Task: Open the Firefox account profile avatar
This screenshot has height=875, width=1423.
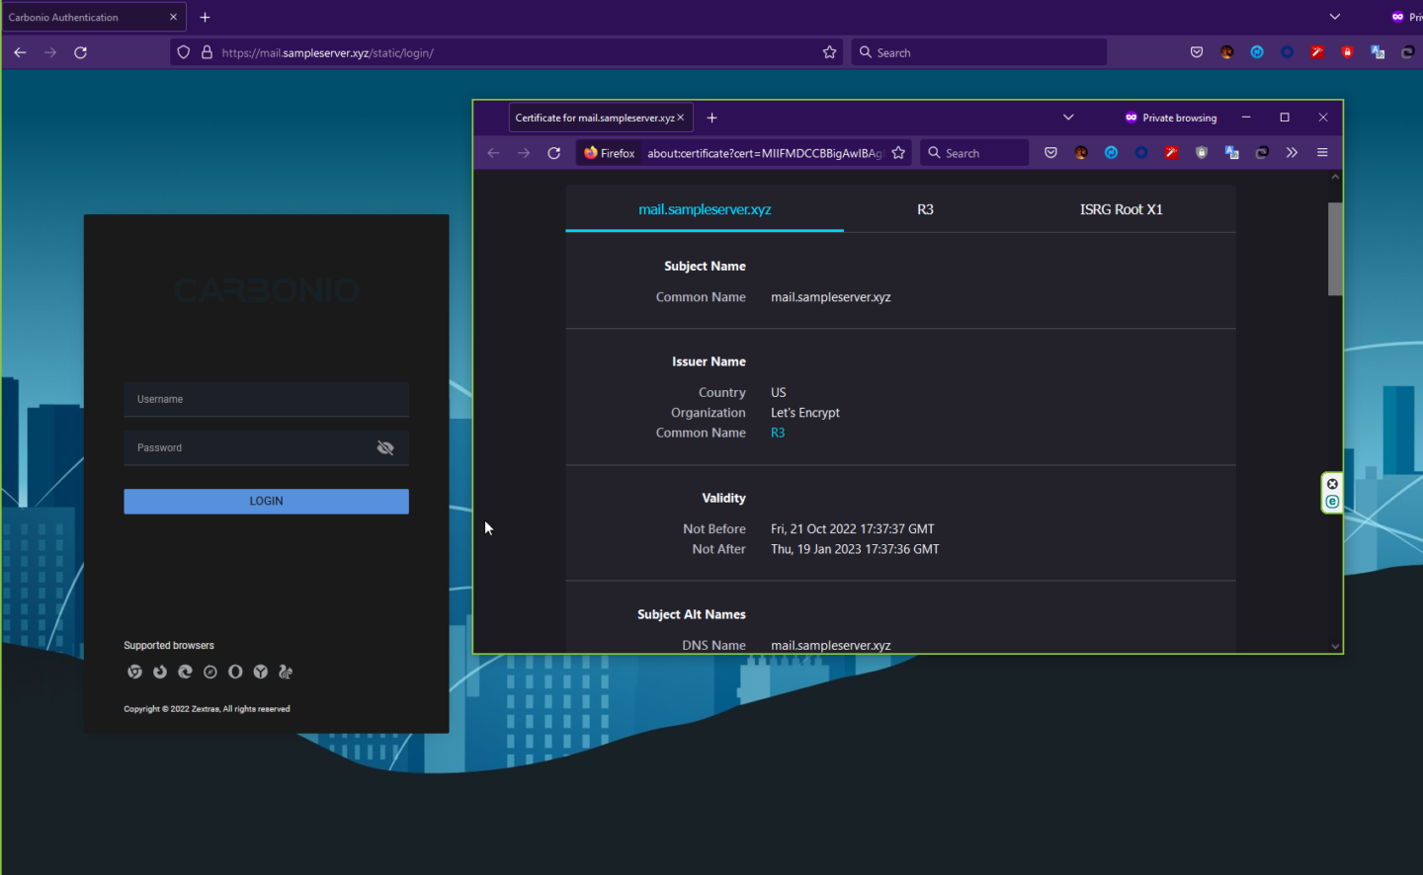Action: (1080, 152)
